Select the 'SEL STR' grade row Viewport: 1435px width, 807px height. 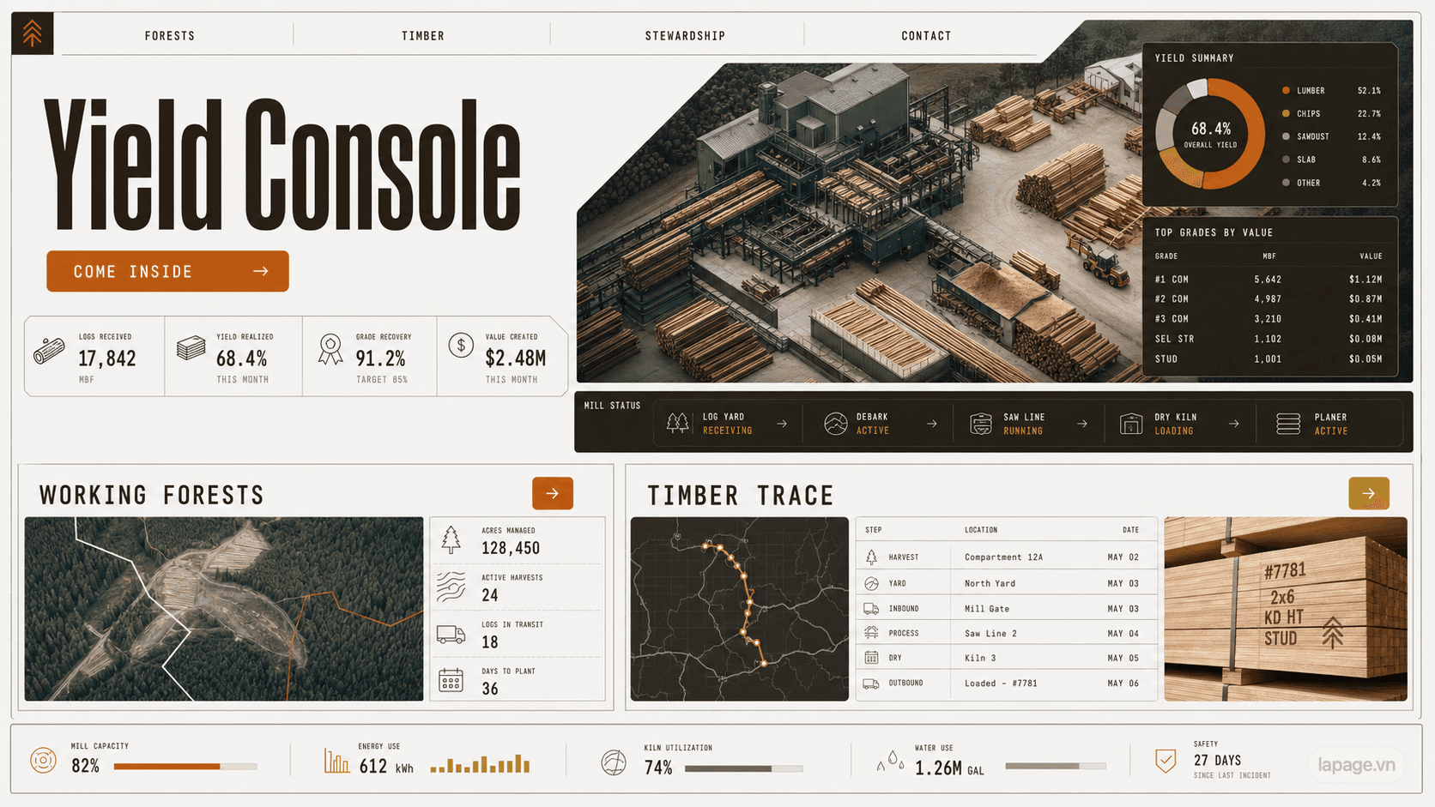click(1268, 339)
